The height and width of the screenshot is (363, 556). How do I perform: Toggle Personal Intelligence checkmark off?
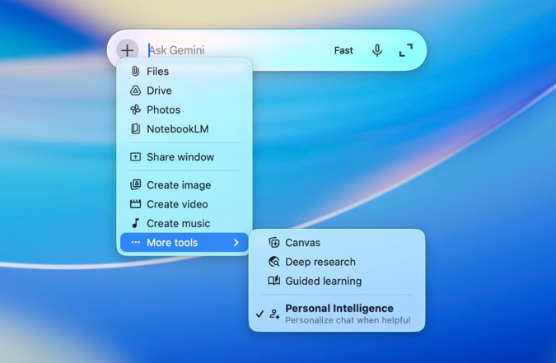[260, 314]
